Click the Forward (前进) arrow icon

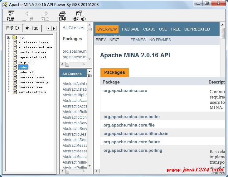coord(45,14)
